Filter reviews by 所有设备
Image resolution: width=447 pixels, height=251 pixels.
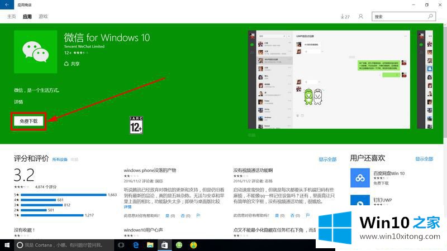60,160
